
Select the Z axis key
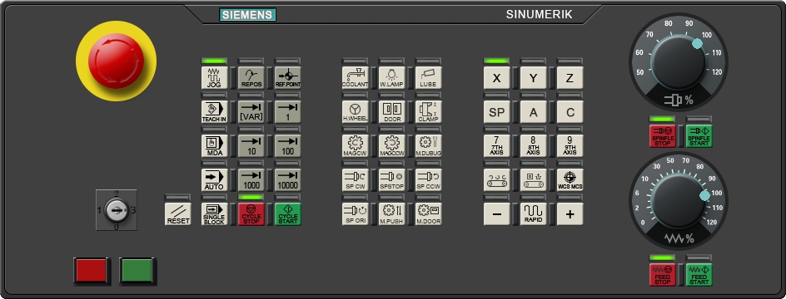[570, 77]
